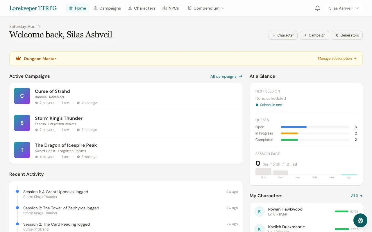Viewport: 372px width, 232px height.
Task: Select the April bar in Session Pace
Action: coord(349,175)
